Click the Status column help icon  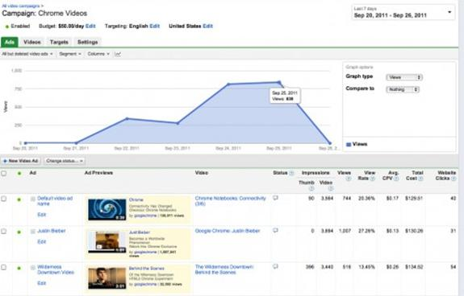[291, 173]
